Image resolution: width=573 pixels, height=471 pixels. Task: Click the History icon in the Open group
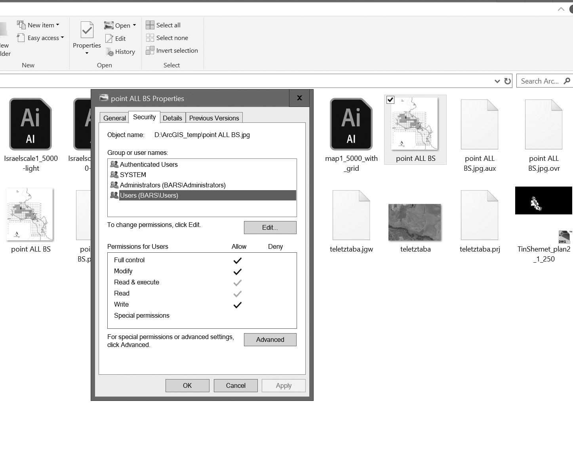(x=110, y=52)
